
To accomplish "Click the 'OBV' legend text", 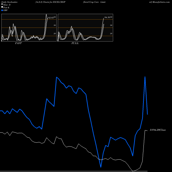I will (6, 10).
